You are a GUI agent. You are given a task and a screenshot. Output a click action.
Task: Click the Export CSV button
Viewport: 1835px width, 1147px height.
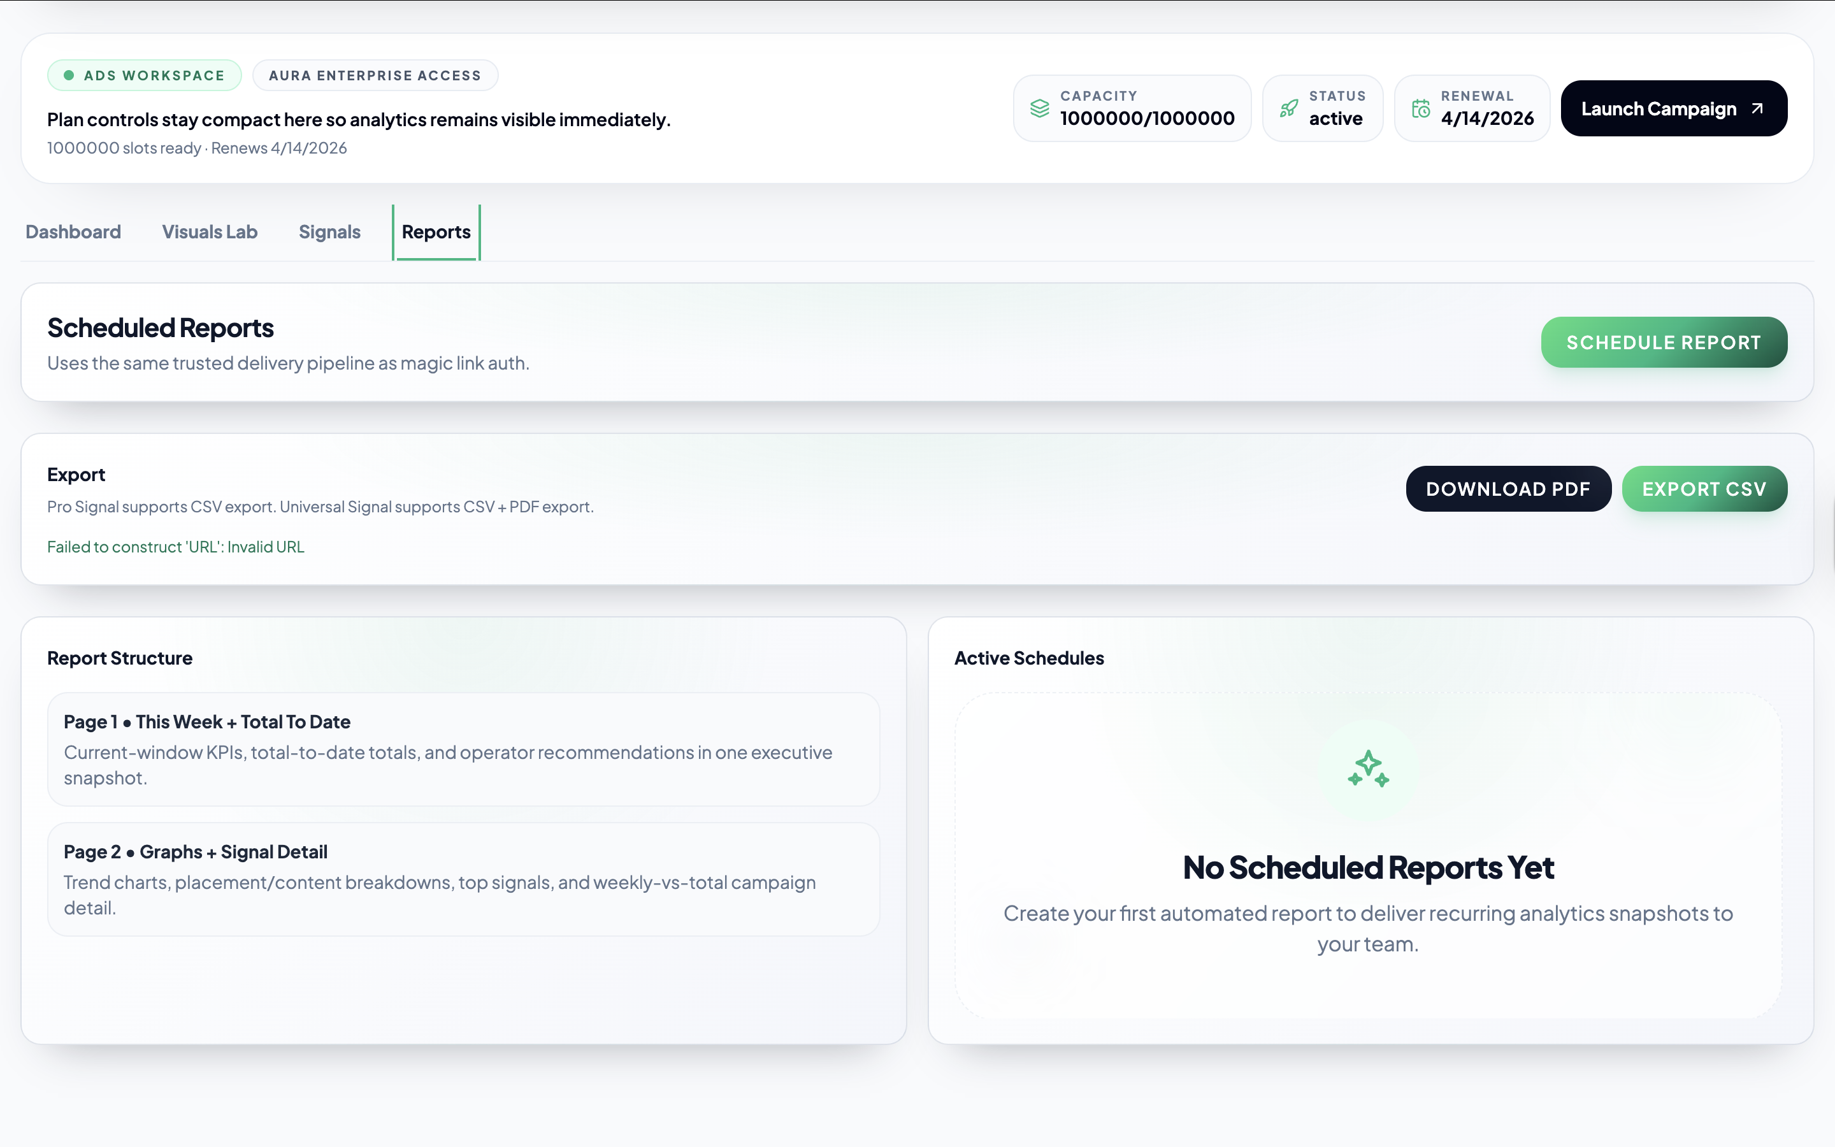(x=1704, y=489)
